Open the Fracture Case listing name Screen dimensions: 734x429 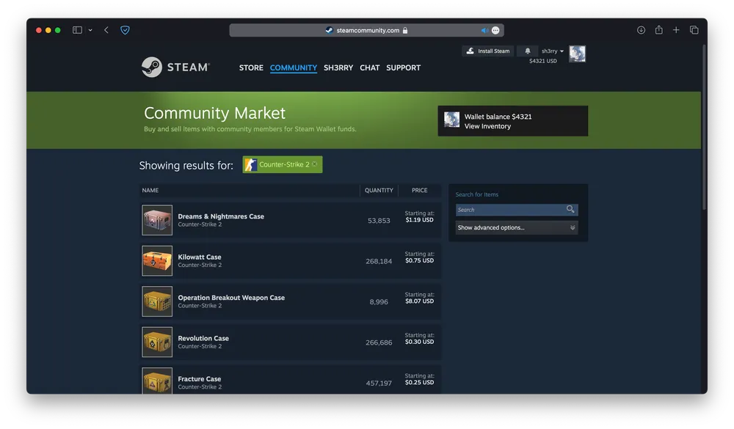pos(200,379)
